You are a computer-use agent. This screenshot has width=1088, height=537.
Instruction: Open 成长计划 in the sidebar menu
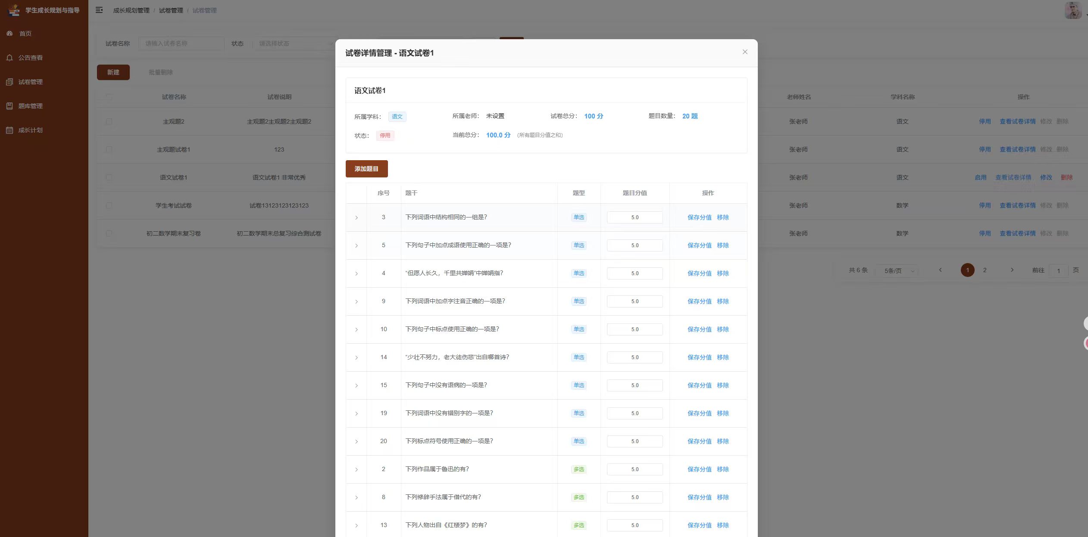30,130
